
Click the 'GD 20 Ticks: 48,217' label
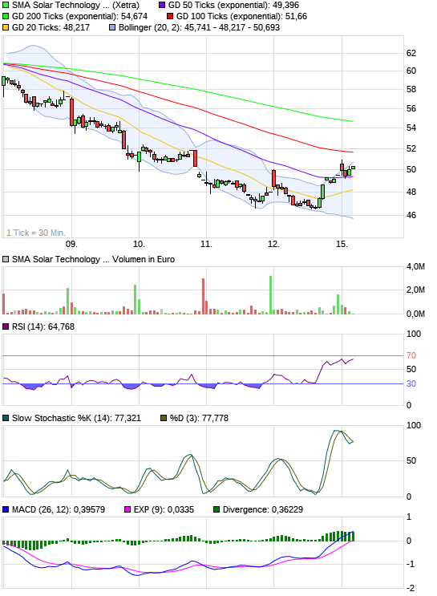pyautogui.click(x=51, y=28)
